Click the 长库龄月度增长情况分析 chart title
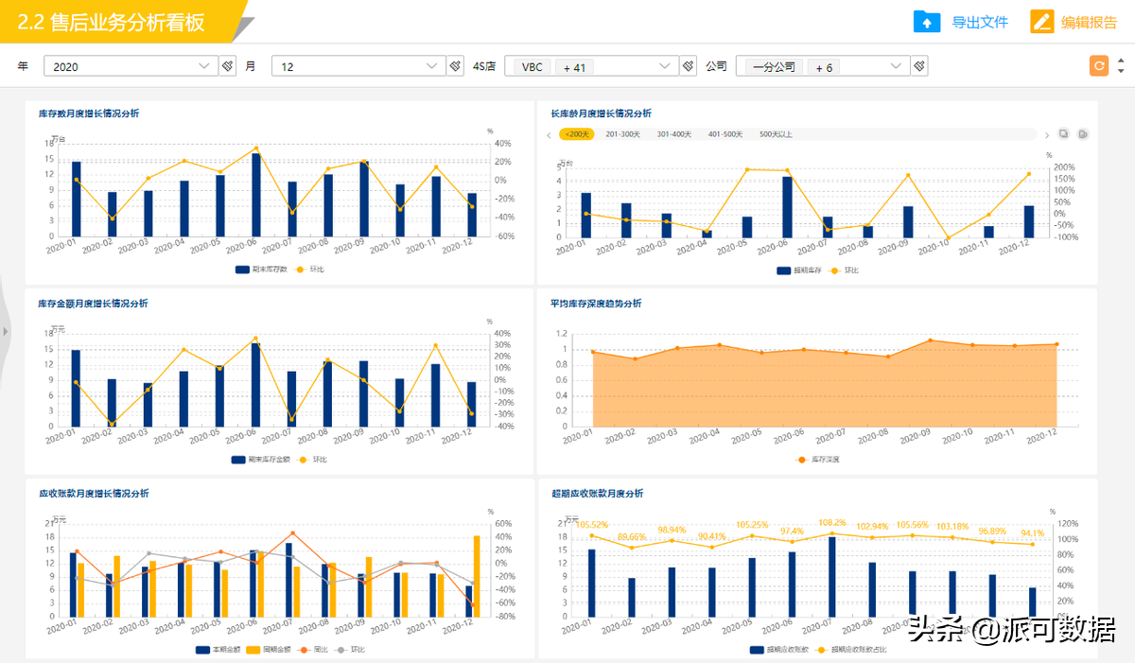This screenshot has height=663, width=1135. 601,113
